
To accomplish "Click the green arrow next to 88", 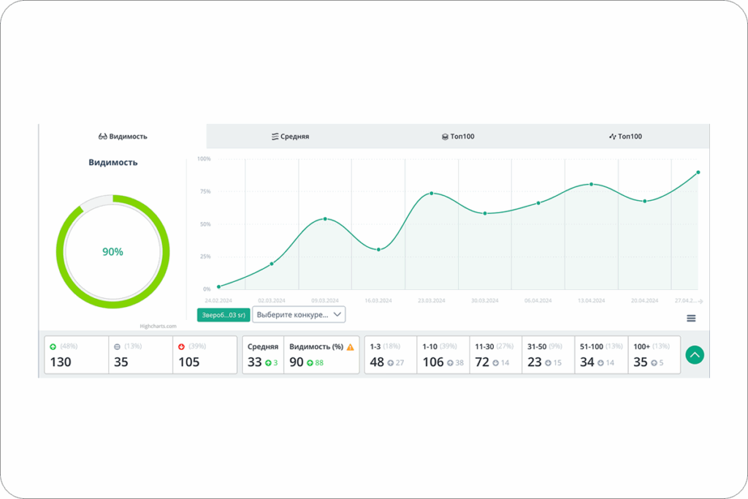I will point(310,363).
